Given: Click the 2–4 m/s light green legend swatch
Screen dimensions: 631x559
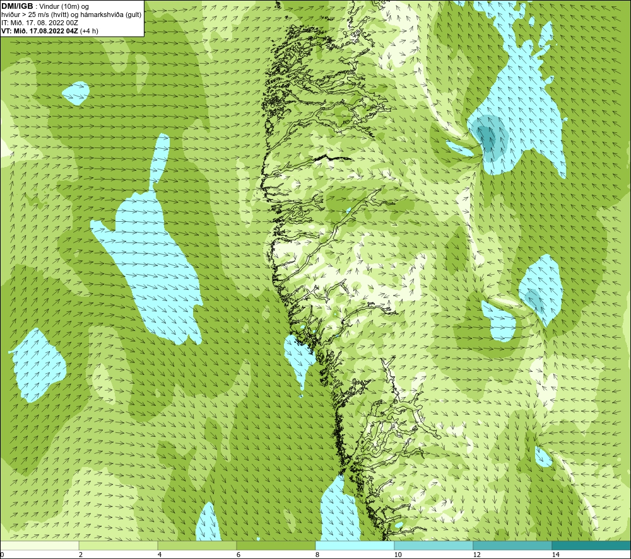Looking at the screenshot, I should 119,546.
